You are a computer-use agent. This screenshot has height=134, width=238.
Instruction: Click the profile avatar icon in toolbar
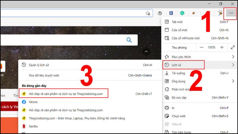pos(220,13)
